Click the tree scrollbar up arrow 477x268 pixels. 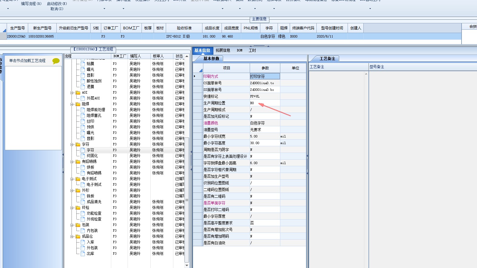[187, 56]
